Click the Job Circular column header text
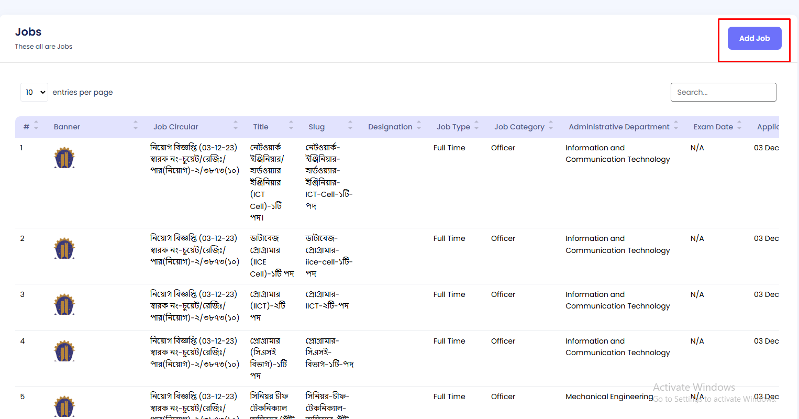The image size is (799, 419). [x=175, y=127]
